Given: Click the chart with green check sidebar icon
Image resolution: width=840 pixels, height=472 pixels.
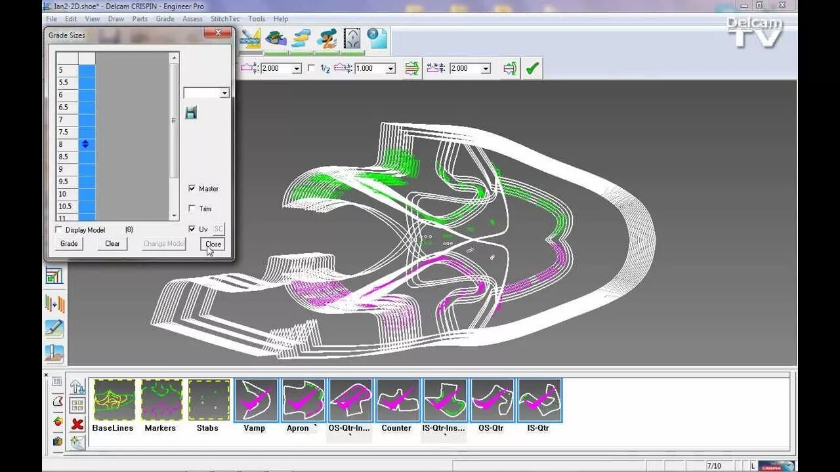Looking at the screenshot, I should (54, 277).
